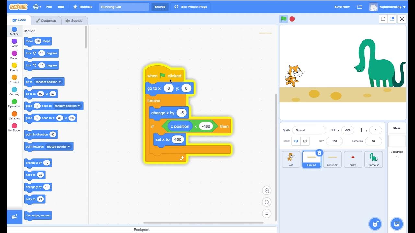Screen dimensions: 415x233
Task: Click the Shared button
Action: click(x=160, y=7)
